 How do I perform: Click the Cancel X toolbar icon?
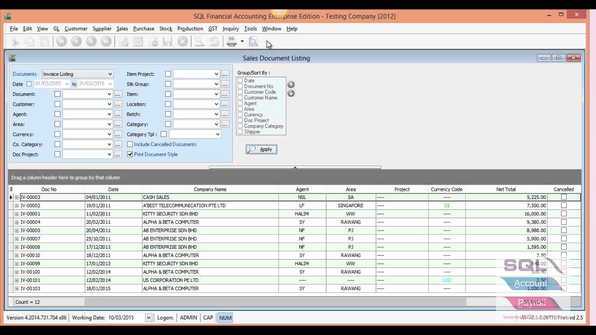coord(183,42)
